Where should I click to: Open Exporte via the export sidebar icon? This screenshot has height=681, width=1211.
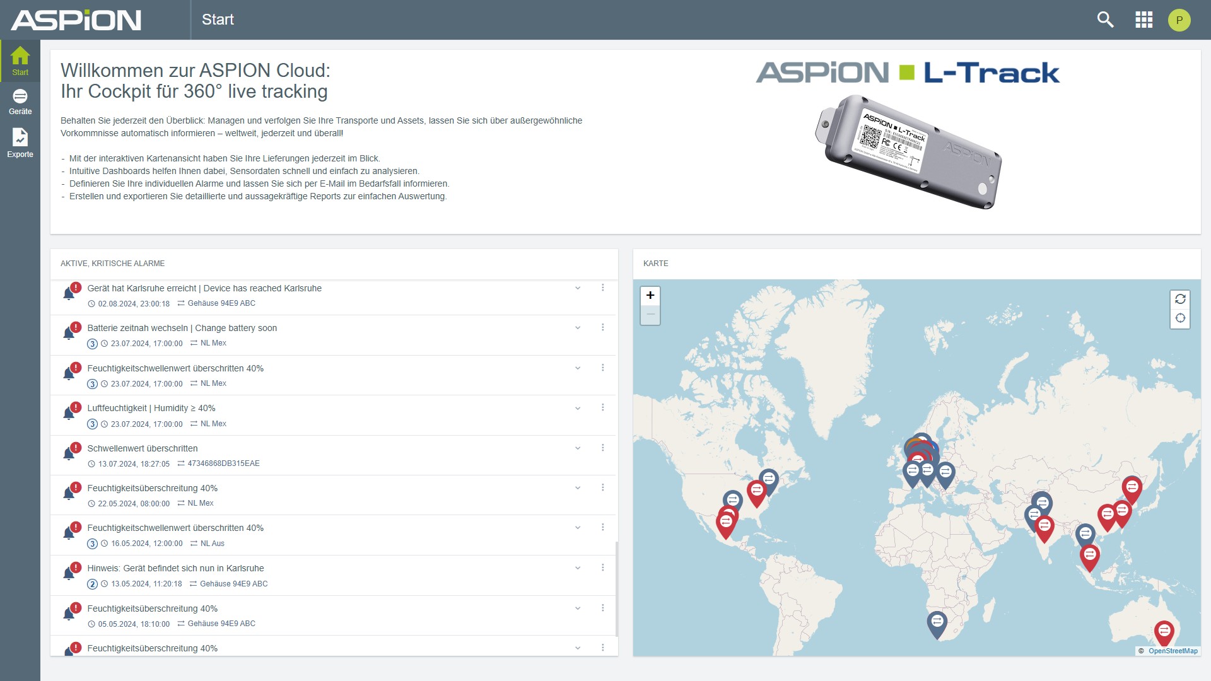coord(20,140)
